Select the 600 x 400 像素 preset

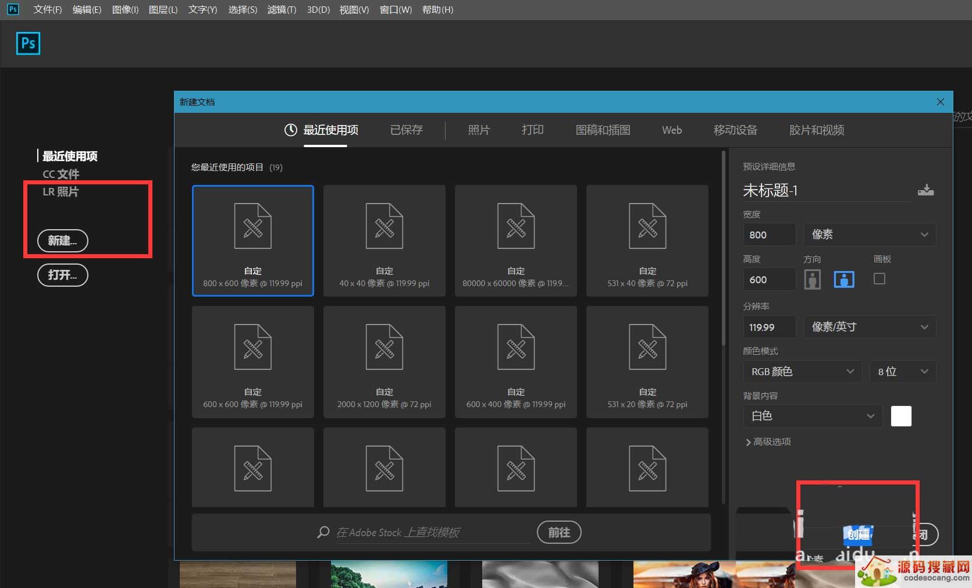click(x=516, y=362)
